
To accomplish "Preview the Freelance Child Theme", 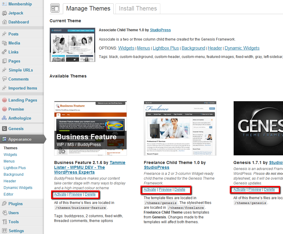I will [x=165, y=190].
